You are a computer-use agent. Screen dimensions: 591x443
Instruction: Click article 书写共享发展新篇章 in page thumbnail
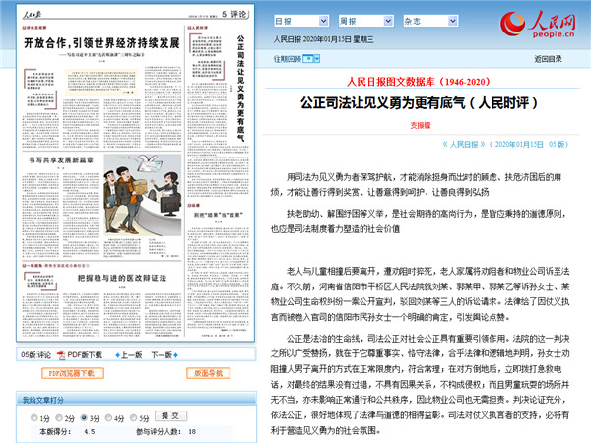click(61, 160)
